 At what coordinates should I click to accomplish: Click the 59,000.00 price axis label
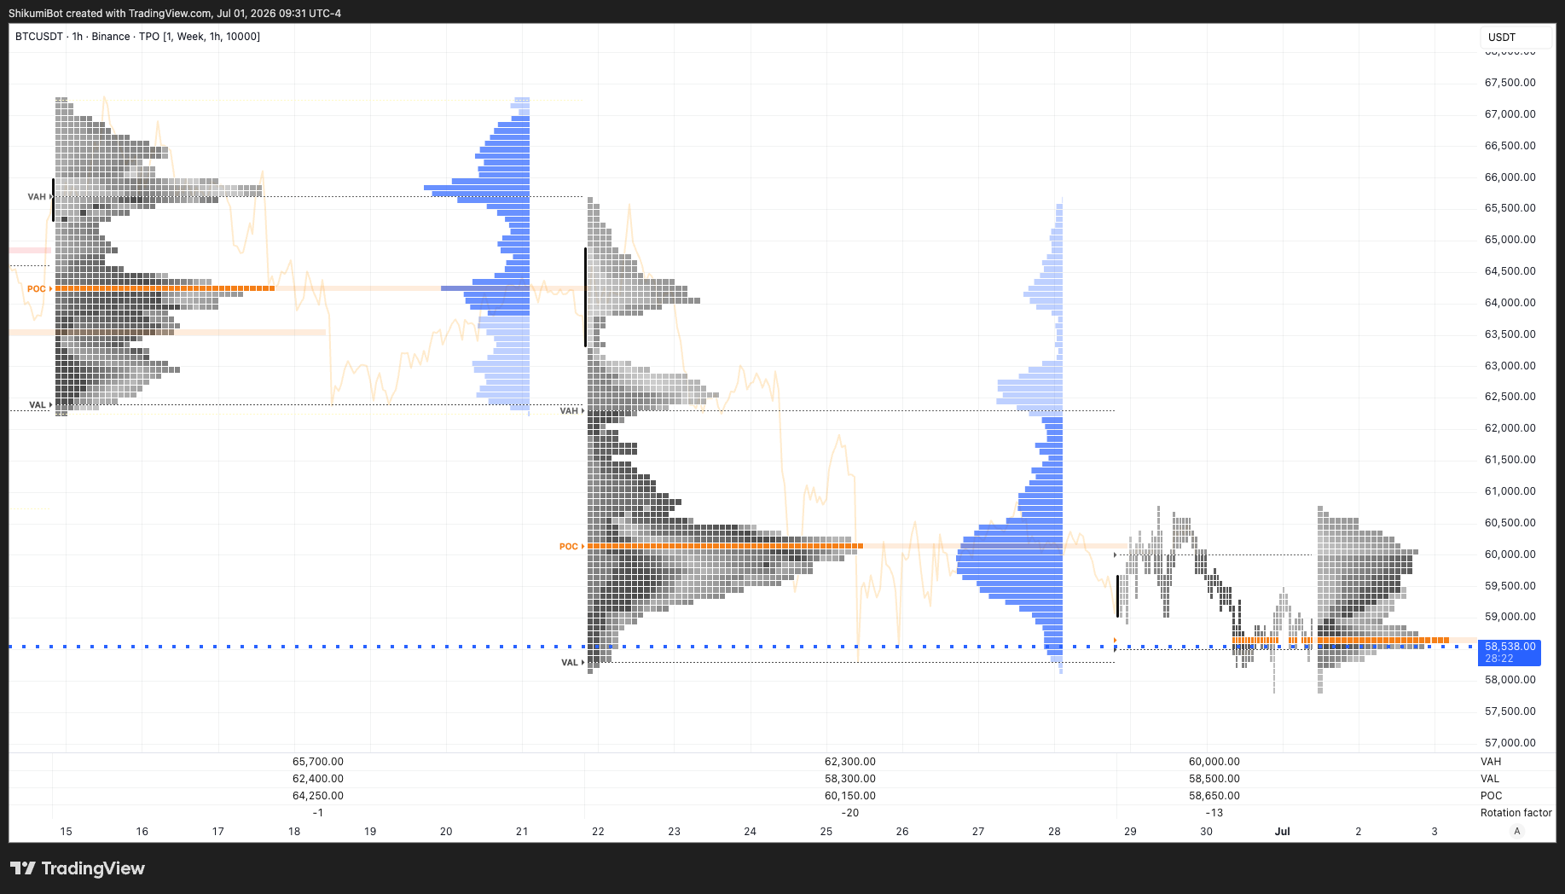1510,617
